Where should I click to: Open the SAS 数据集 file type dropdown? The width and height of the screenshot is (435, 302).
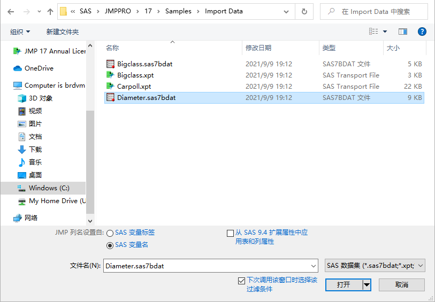pos(375,266)
